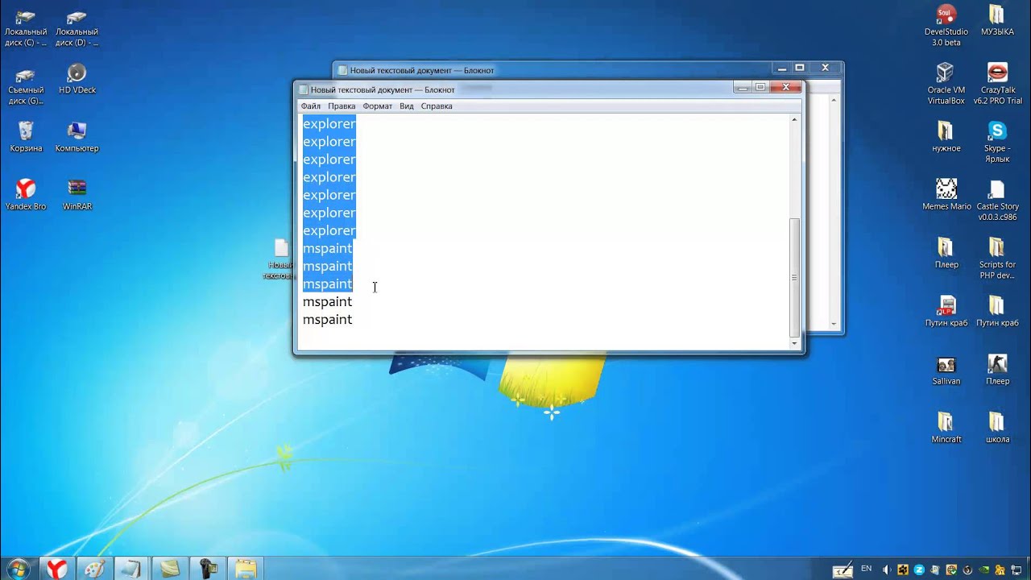
Task: Select the нужное folder icon
Action: [x=946, y=137]
